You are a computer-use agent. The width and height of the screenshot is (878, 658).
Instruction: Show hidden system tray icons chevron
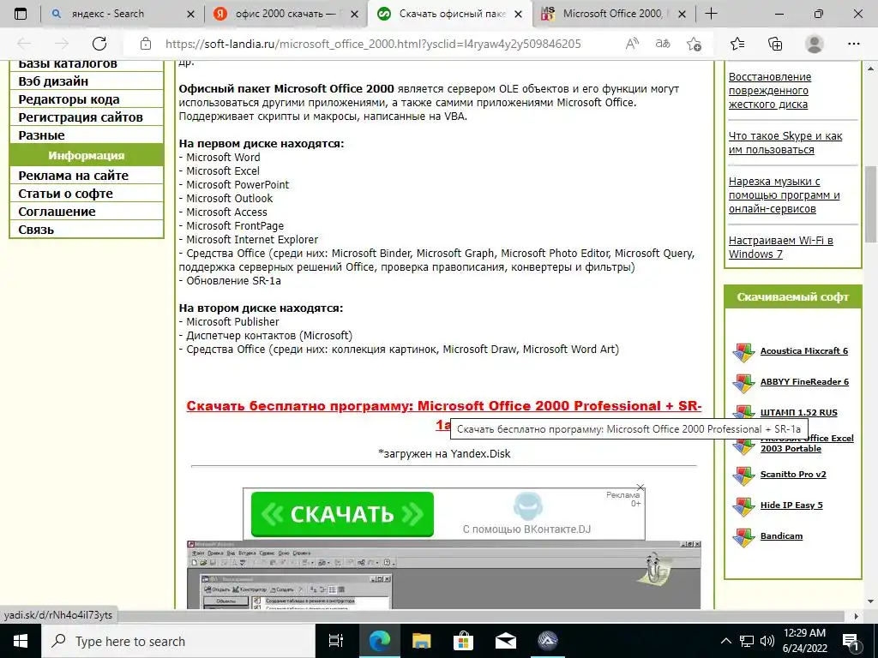(x=725, y=641)
